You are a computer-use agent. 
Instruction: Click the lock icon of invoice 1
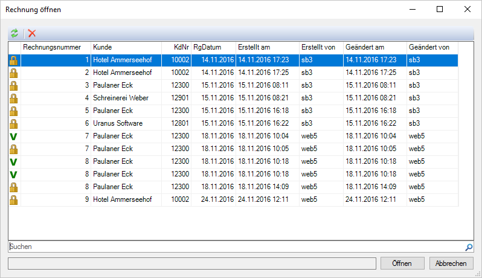(14, 60)
